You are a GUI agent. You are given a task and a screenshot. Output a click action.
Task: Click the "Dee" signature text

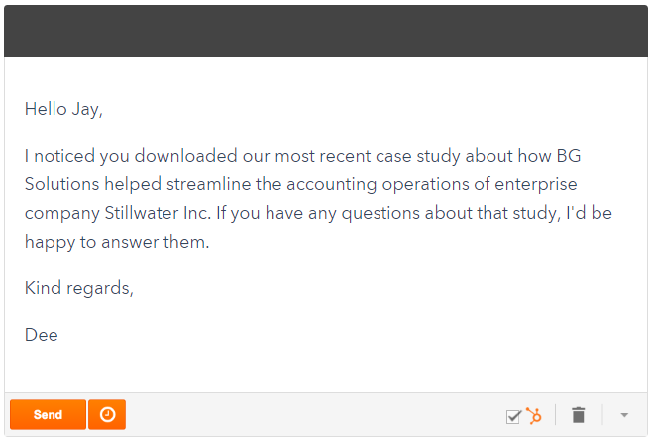pyautogui.click(x=42, y=335)
